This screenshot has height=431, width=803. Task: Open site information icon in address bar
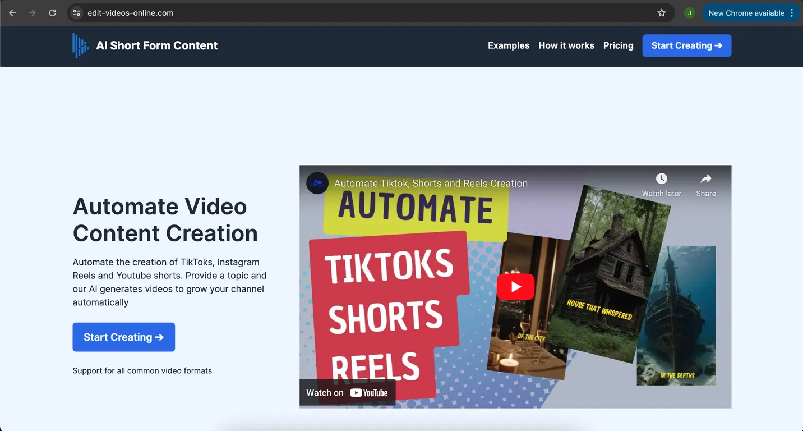tap(77, 13)
